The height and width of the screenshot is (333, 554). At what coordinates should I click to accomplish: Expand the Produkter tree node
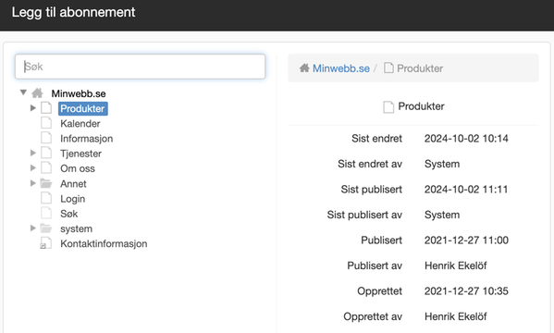(33, 108)
